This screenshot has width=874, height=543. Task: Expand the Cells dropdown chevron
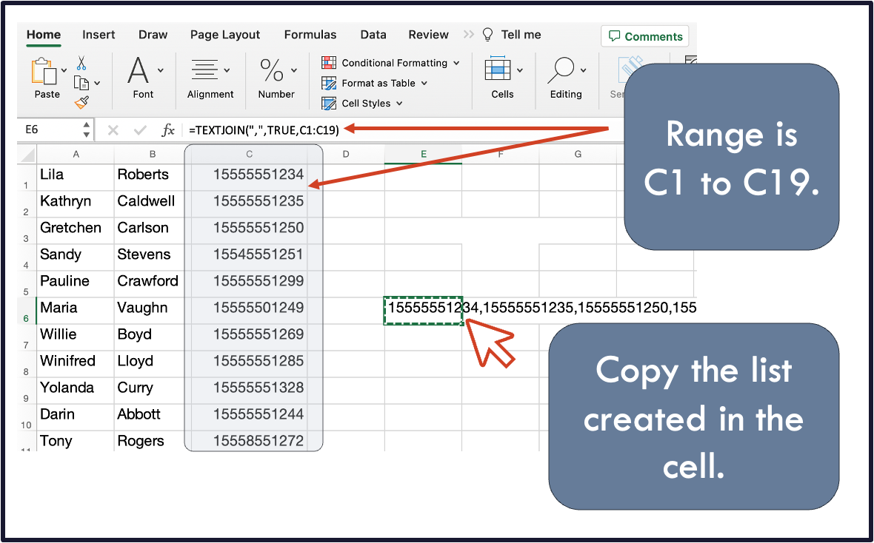click(520, 70)
